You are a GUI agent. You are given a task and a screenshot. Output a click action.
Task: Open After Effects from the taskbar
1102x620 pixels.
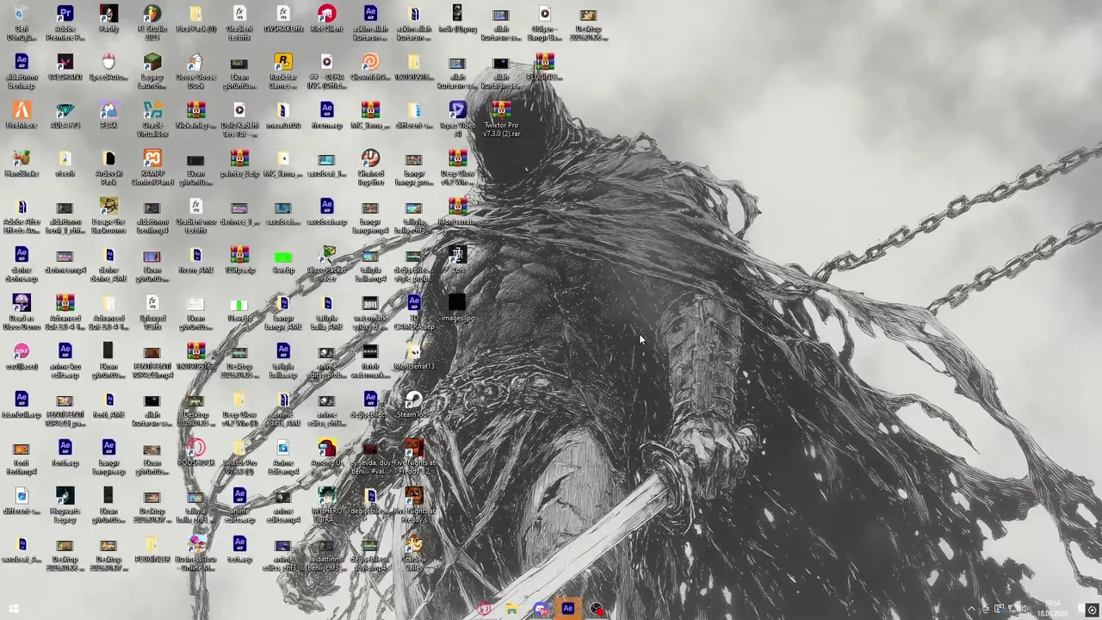tap(567, 610)
